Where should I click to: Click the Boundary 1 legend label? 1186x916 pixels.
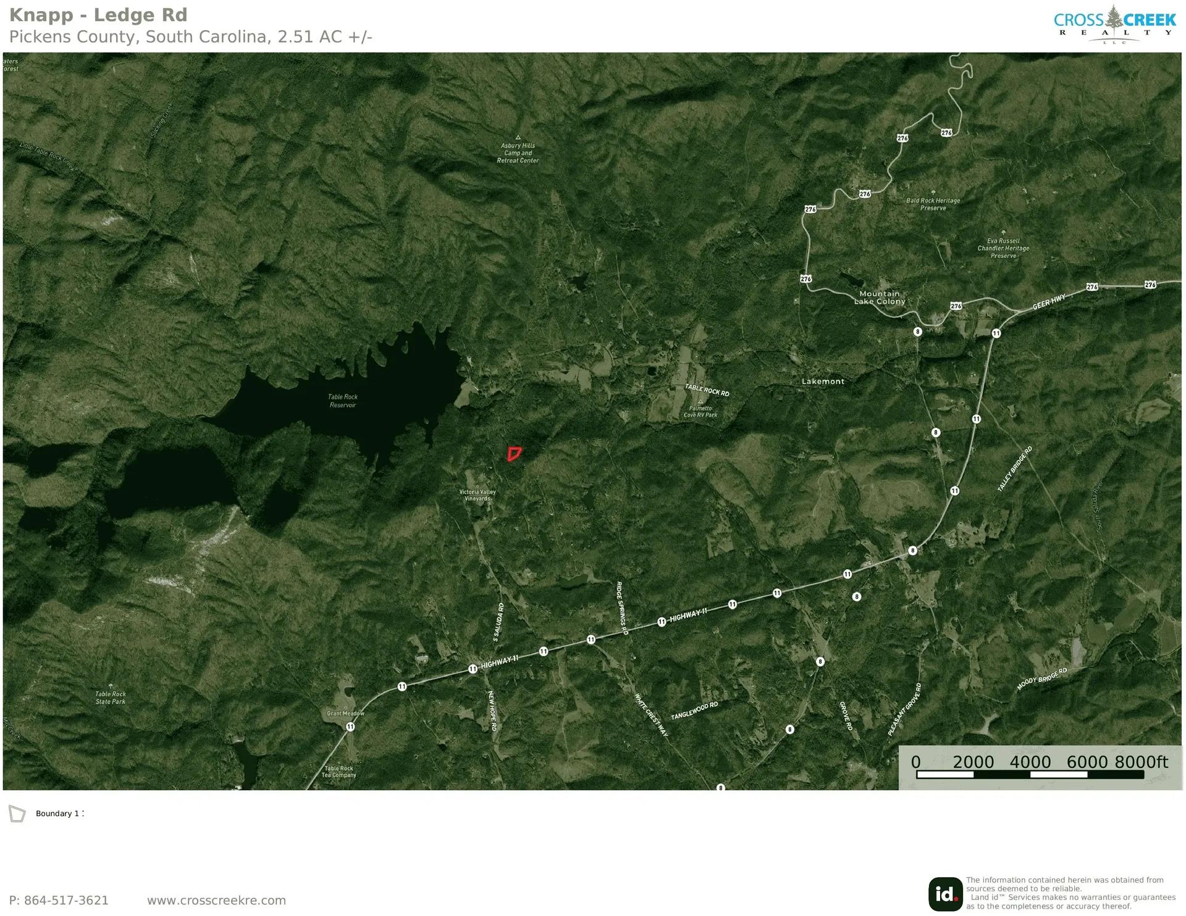[59, 814]
